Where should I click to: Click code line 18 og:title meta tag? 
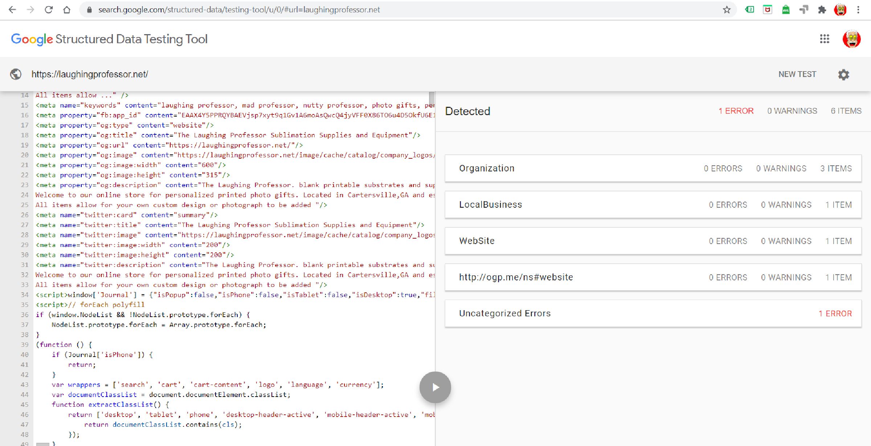coord(228,135)
